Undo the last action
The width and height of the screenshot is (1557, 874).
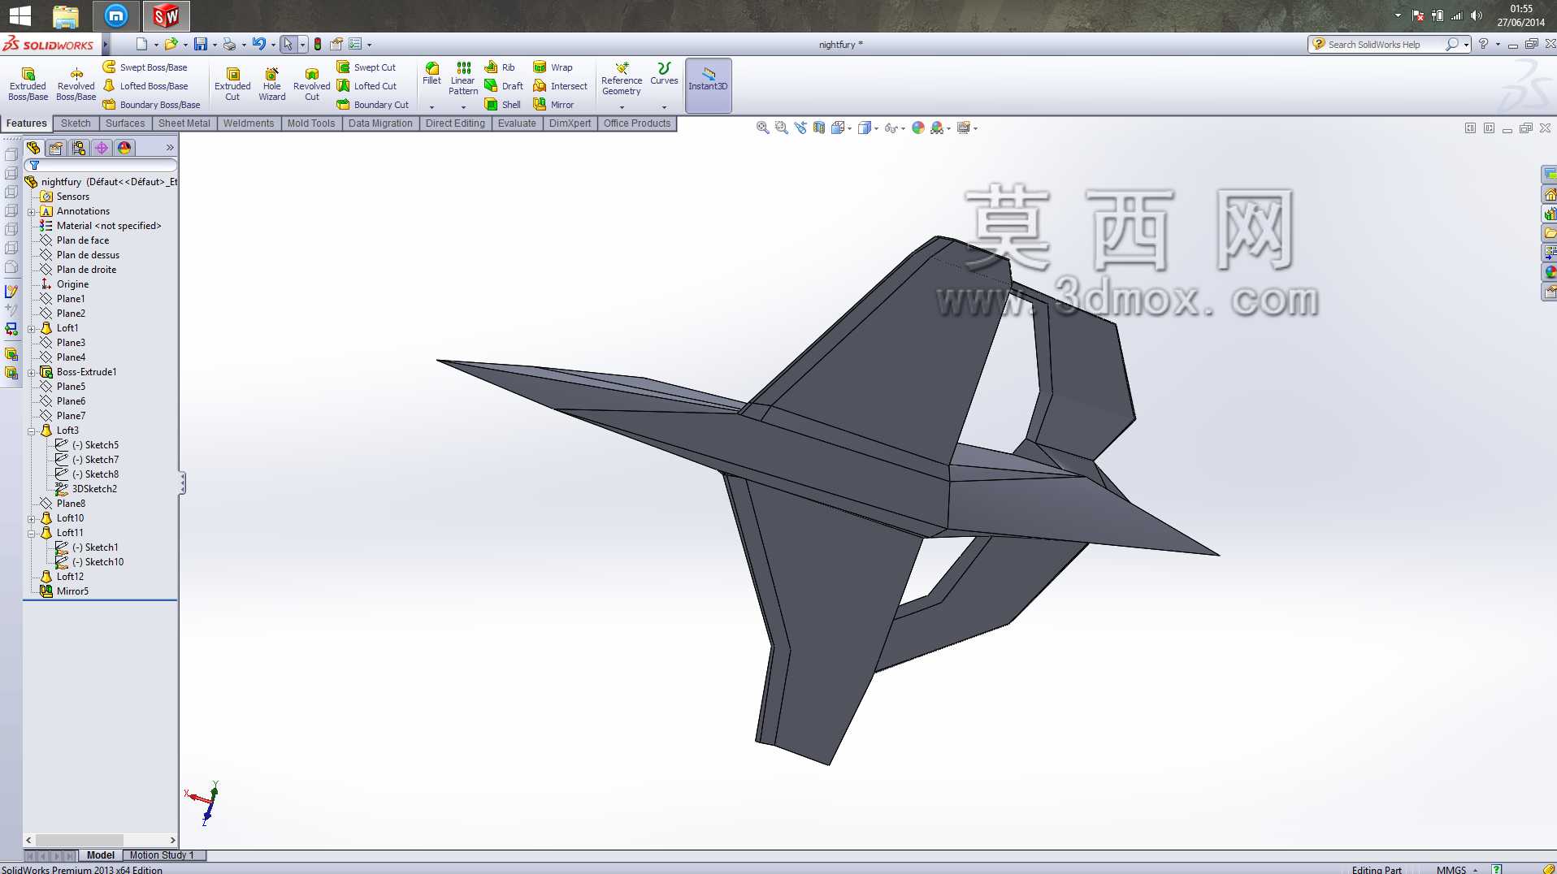(x=258, y=44)
